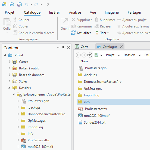Click the Renommer button
This screenshot has width=150, height=150.
click(x=82, y=26)
